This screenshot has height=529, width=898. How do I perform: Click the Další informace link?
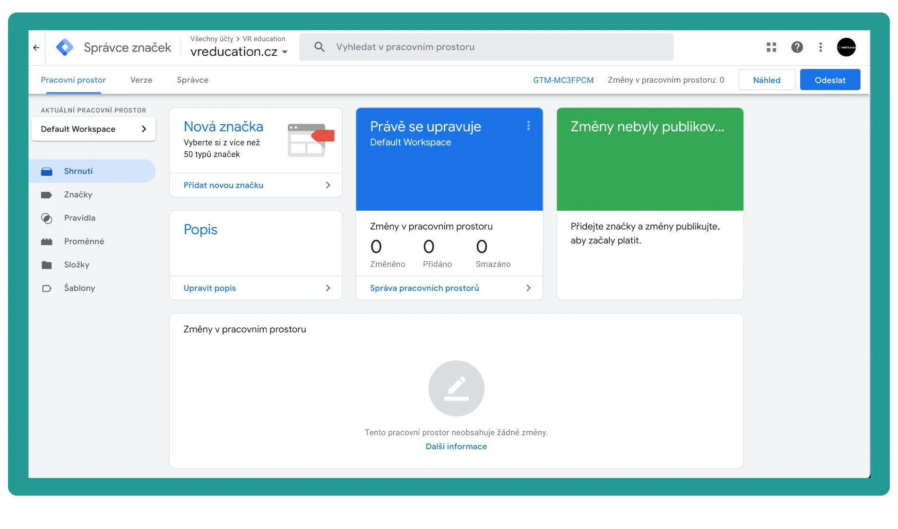[x=456, y=447]
